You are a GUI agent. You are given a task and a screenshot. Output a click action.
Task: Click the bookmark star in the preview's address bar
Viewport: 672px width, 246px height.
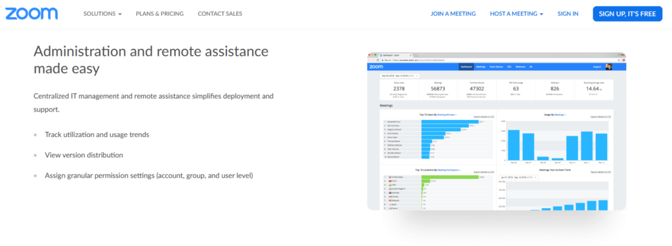point(618,60)
